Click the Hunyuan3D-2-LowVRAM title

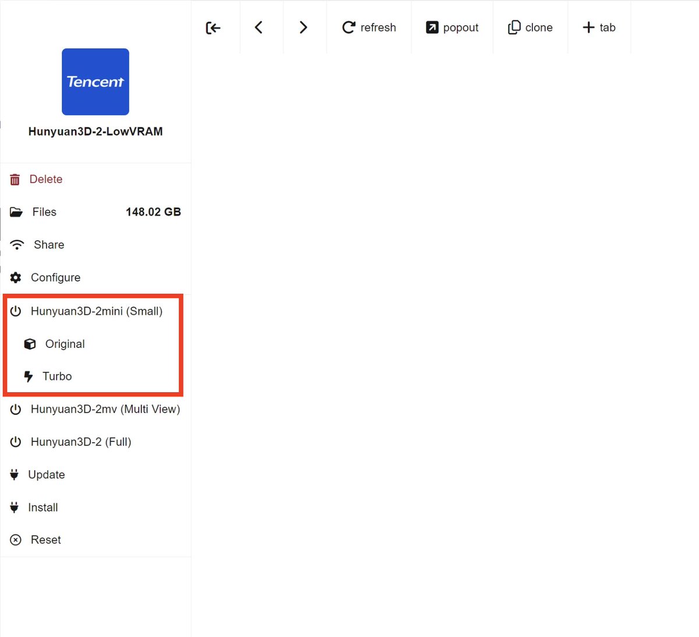click(x=96, y=132)
